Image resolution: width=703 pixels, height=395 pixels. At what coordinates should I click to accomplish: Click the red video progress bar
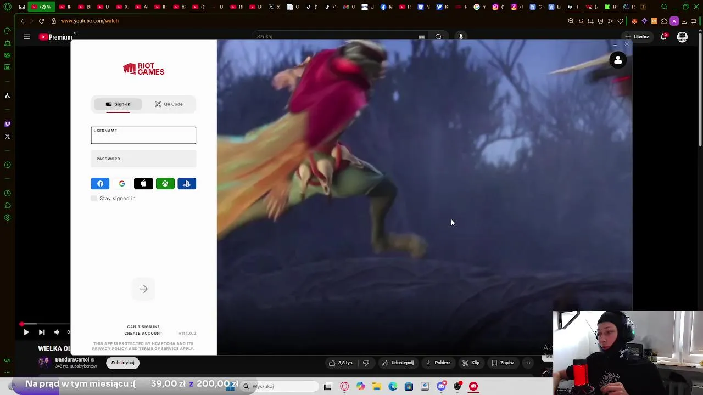45,324
